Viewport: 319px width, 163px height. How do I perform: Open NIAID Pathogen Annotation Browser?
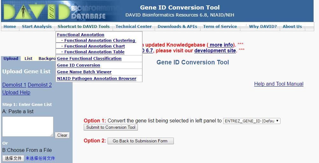(x=96, y=79)
